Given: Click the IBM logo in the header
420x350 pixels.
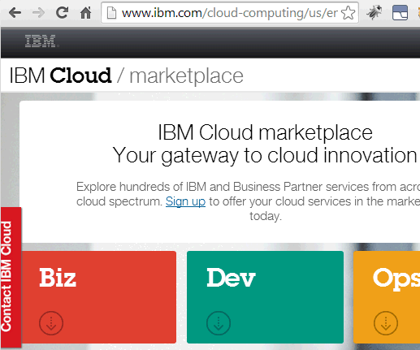Looking at the screenshot, I should (42, 41).
